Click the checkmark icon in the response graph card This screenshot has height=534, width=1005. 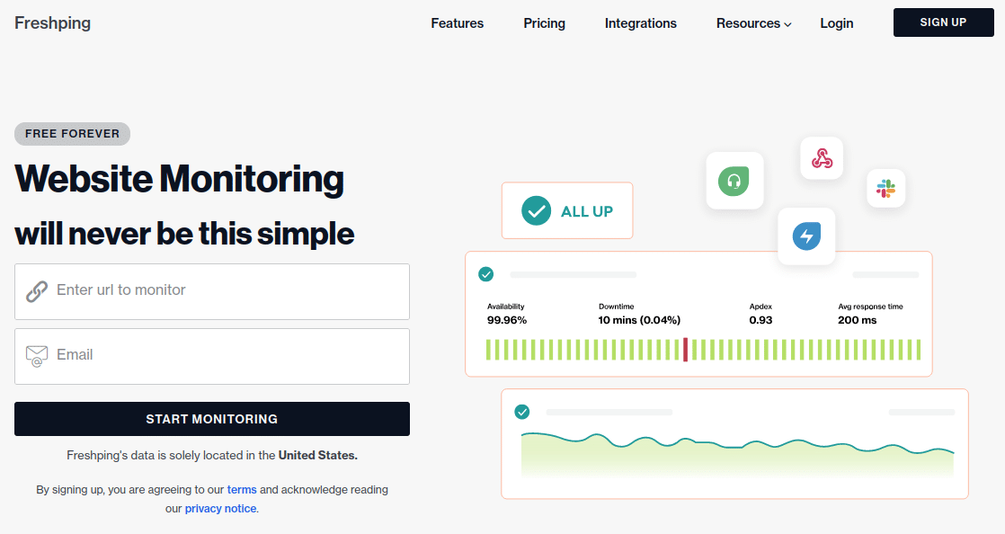pos(522,412)
